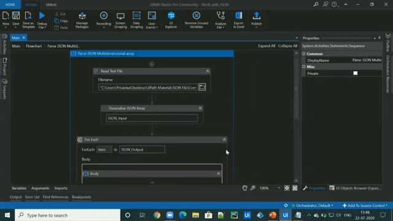Edit the ForEach item variable field

click(x=104, y=150)
